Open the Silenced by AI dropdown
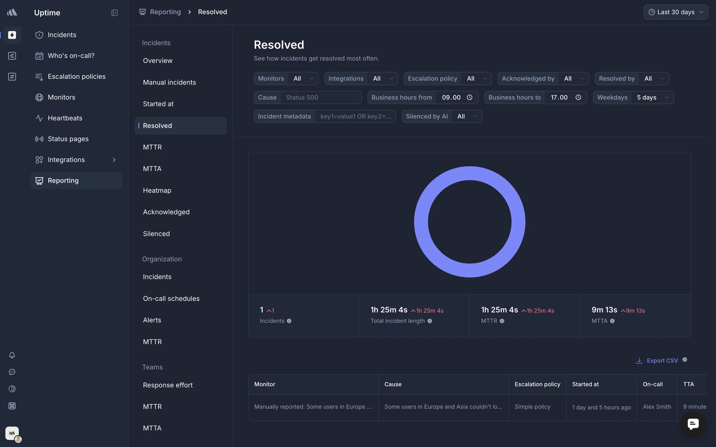The height and width of the screenshot is (447, 716). [467, 117]
